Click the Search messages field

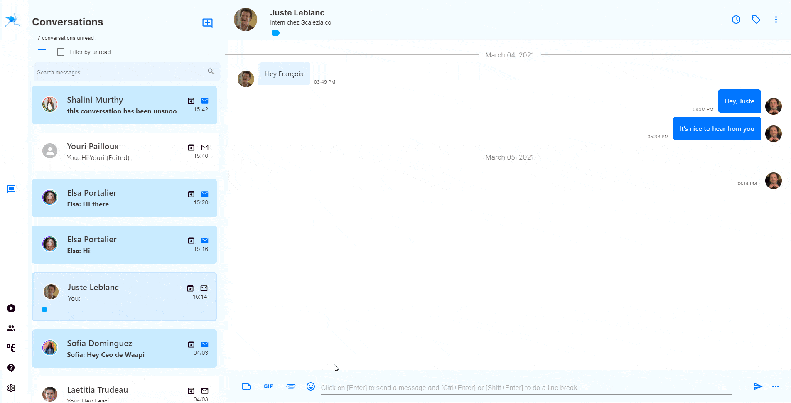coord(127,72)
